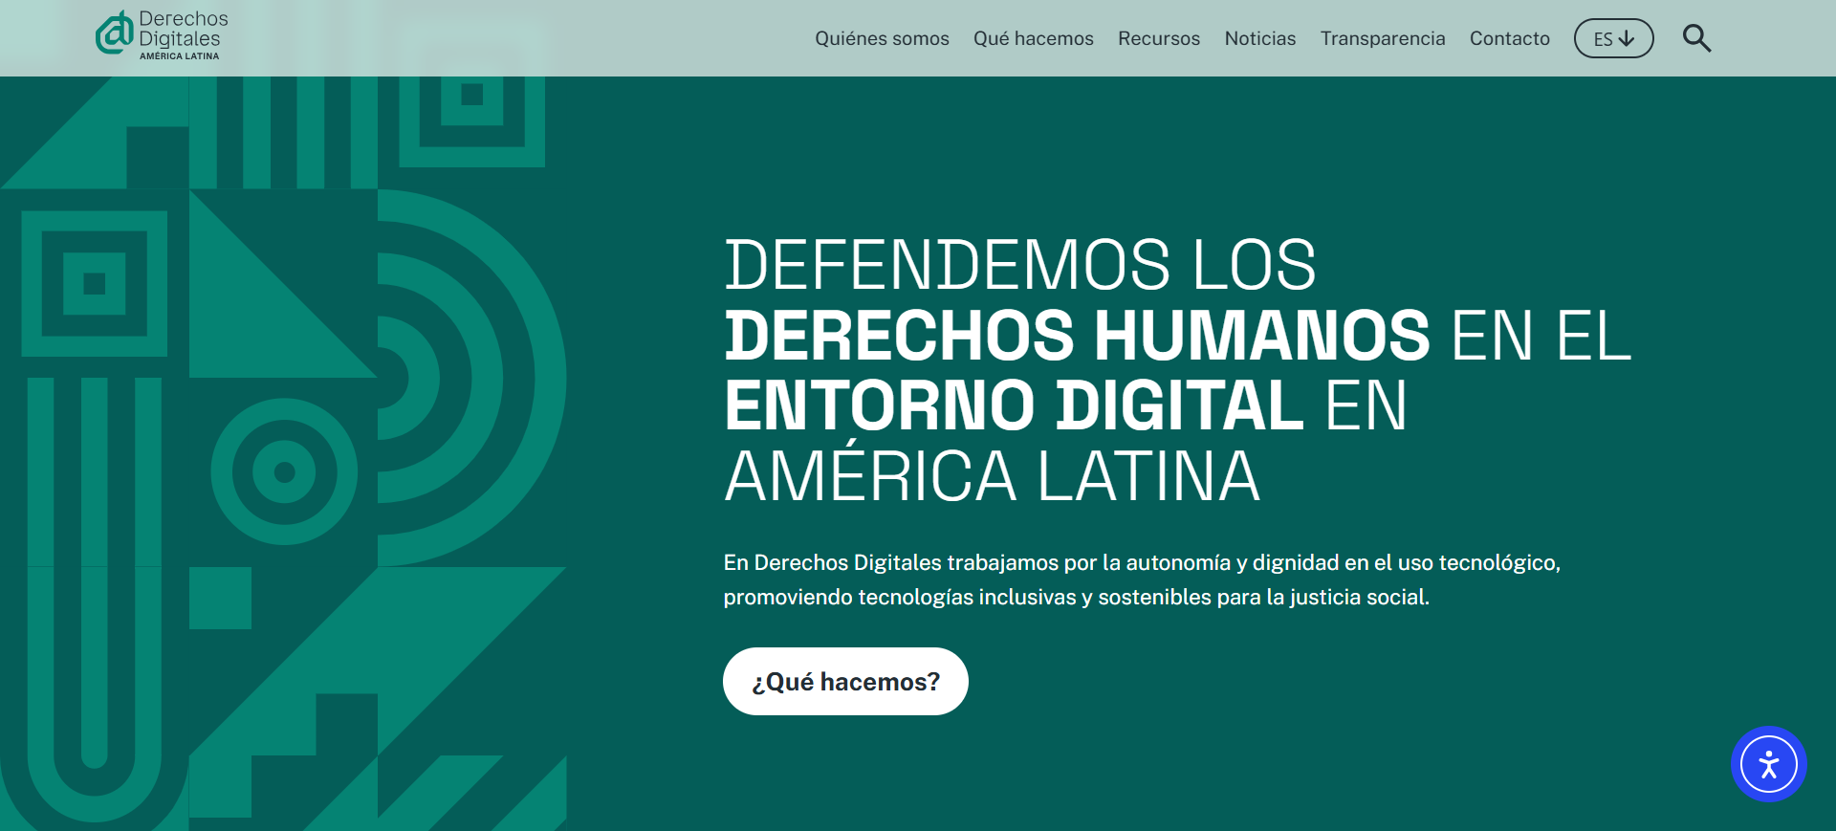Click the Derechos Digitales logo
The image size is (1836, 831).
[162, 36]
